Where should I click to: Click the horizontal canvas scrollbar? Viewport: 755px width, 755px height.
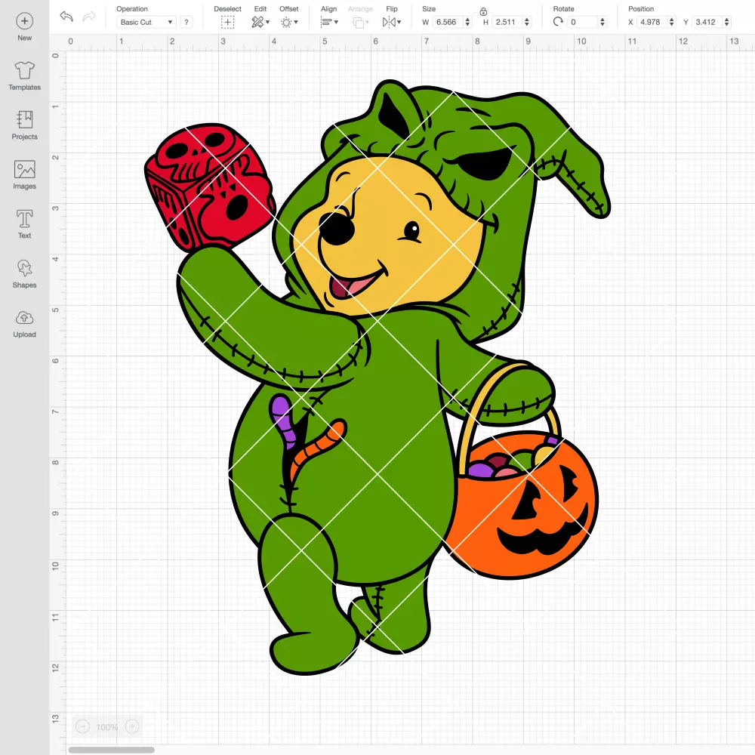point(111,750)
